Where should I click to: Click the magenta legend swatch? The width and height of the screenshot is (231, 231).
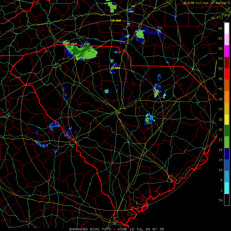227,51
